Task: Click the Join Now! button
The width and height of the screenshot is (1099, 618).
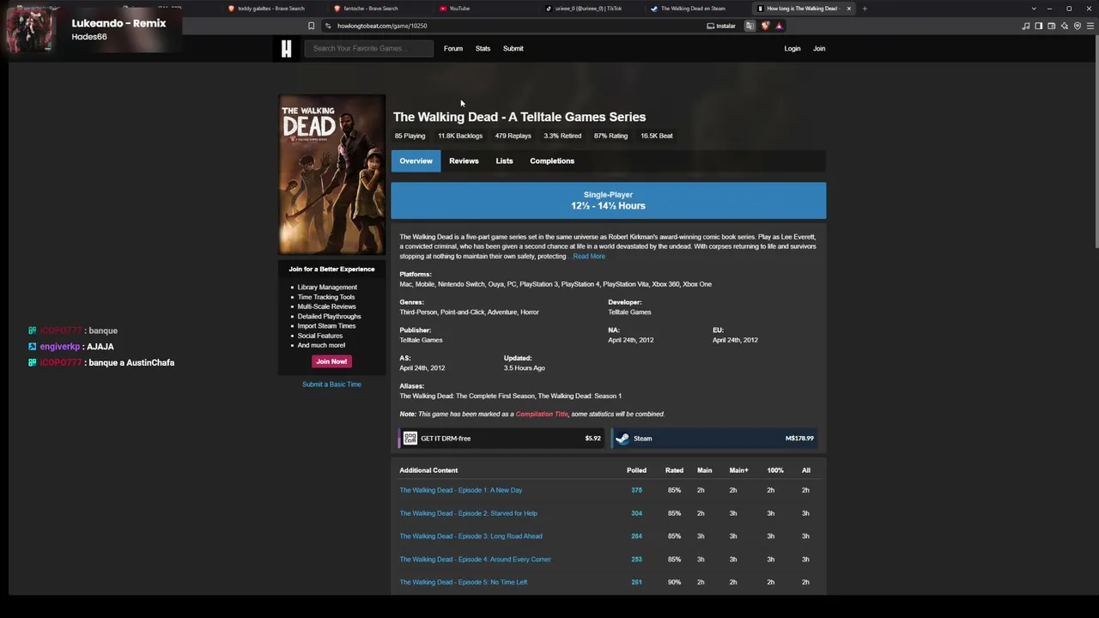Action: (x=331, y=361)
